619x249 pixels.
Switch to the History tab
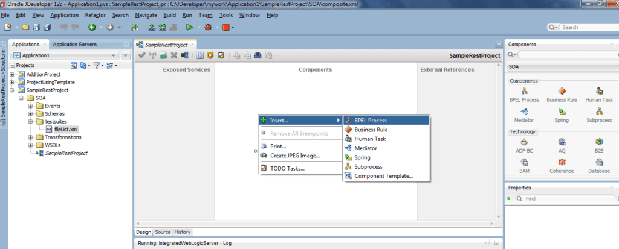[x=183, y=232]
